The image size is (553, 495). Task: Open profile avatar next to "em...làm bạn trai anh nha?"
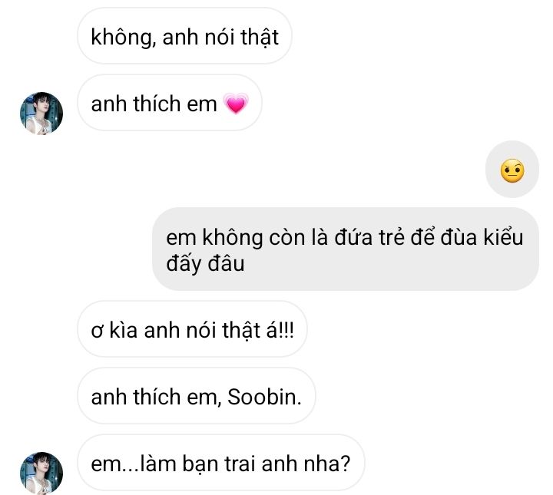pyautogui.click(x=41, y=473)
